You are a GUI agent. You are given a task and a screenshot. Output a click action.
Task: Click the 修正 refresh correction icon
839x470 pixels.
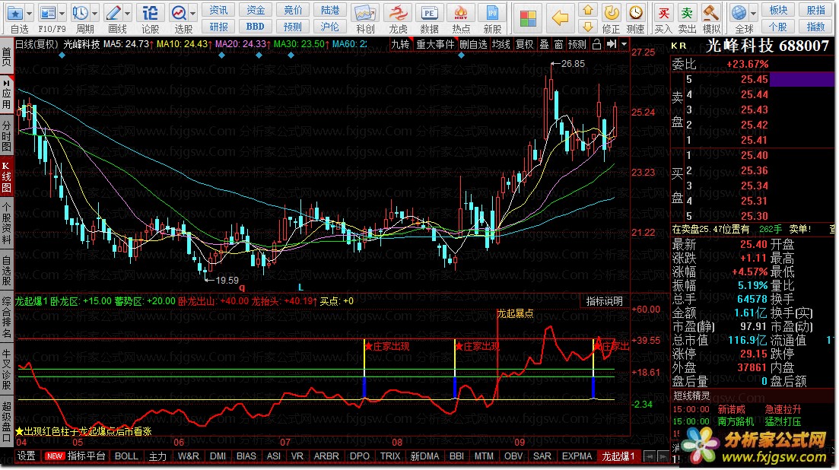[611, 13]
